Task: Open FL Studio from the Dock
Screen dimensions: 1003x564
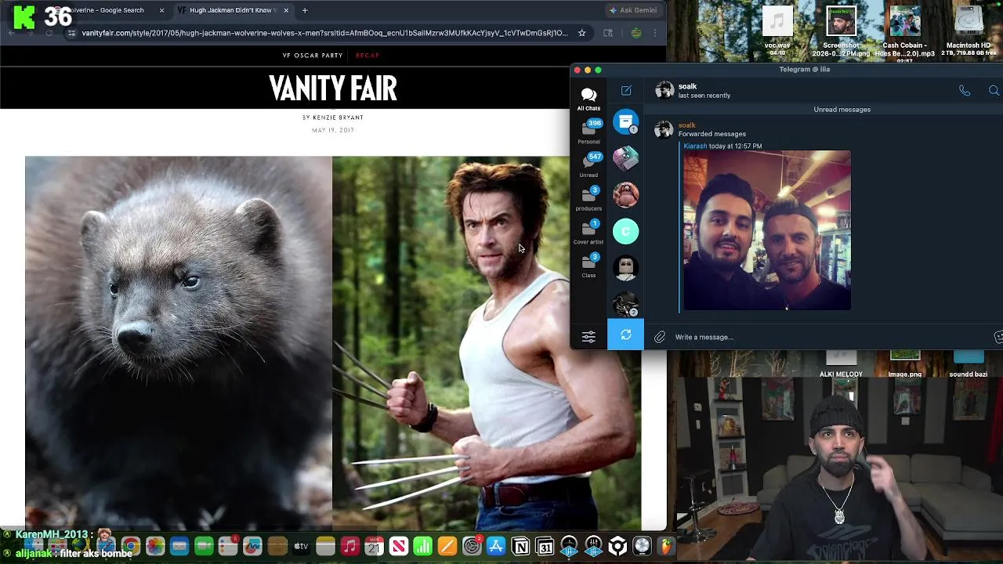Action: pyautogui.click(x=666, y=546)
